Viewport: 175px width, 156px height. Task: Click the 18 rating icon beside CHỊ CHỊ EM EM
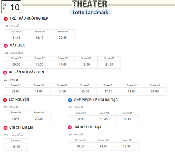click(x=5, y=128)
